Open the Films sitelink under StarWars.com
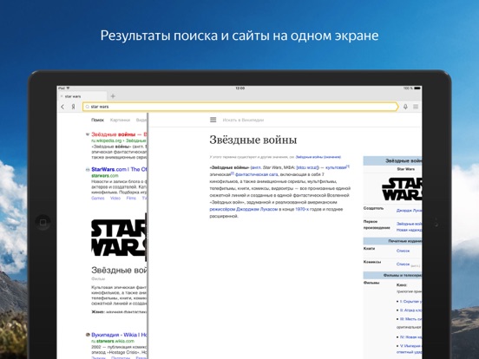 click(x=131, y=198)
